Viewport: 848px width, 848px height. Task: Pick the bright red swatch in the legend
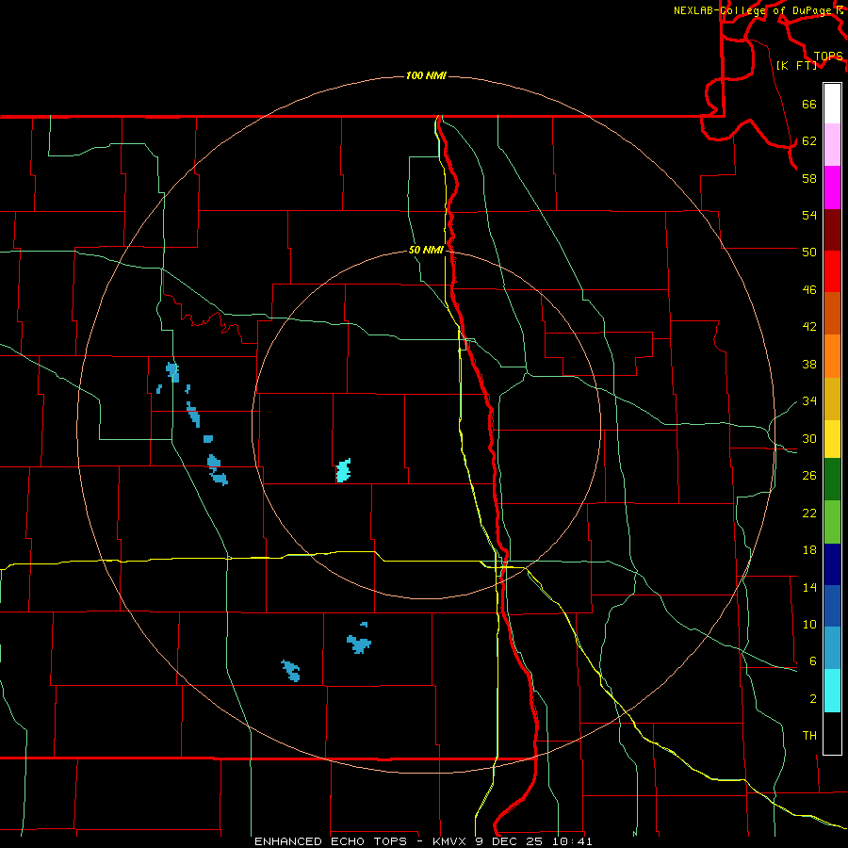832,271
